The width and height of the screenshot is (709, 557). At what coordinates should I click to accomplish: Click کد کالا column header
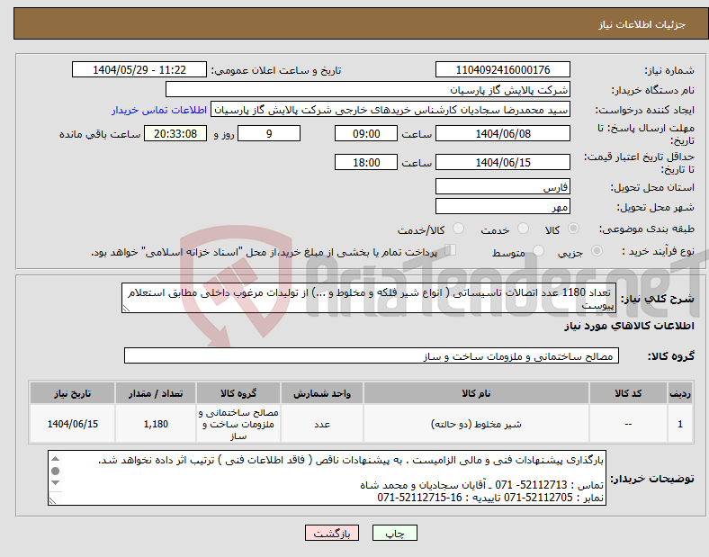628,393
